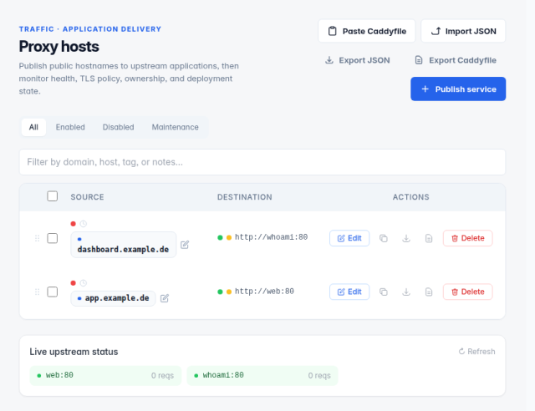Image resolution: width=535 pixels, height=411 pixels.
Task: Download JSON for dashboard.example.de row
Action: tap(406, 238)
